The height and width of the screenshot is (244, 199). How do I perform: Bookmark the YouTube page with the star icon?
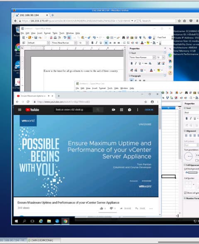point(146,102)
